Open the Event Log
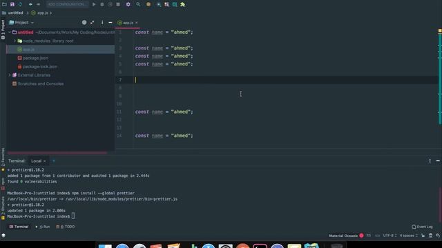The image size is (442, 248). point(422,227)
